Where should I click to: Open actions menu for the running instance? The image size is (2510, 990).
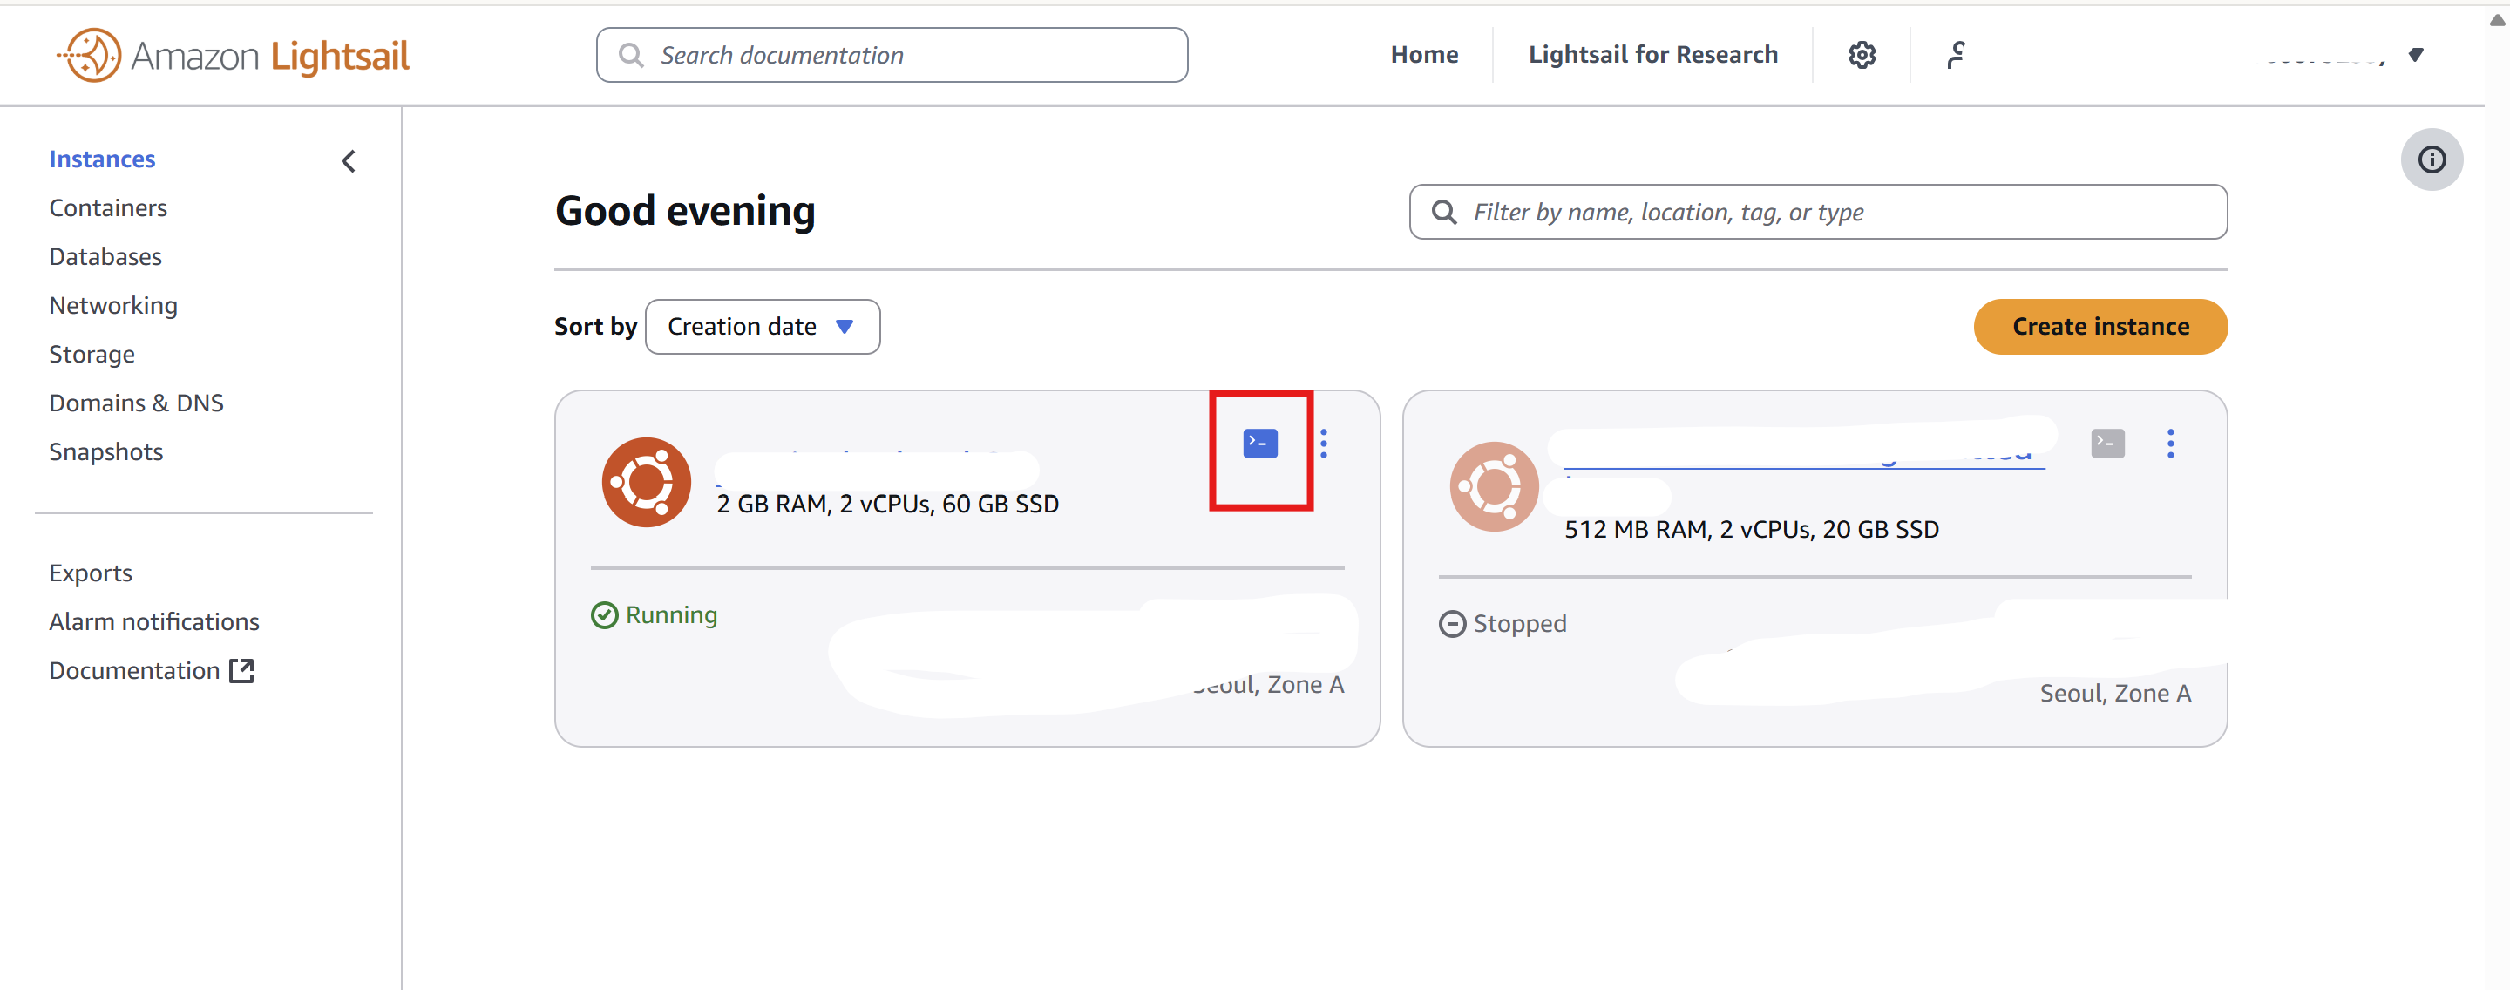(1323, 444)
